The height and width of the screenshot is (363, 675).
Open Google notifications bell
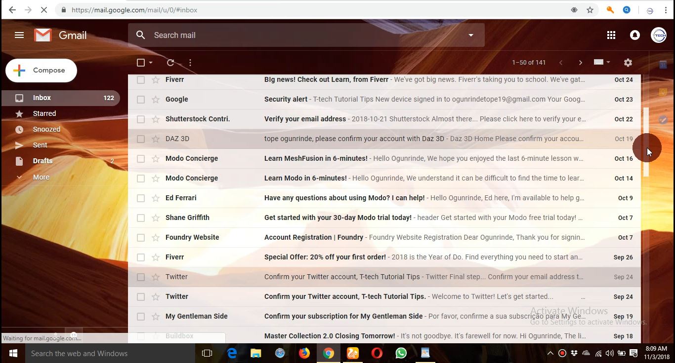[634, 35]
